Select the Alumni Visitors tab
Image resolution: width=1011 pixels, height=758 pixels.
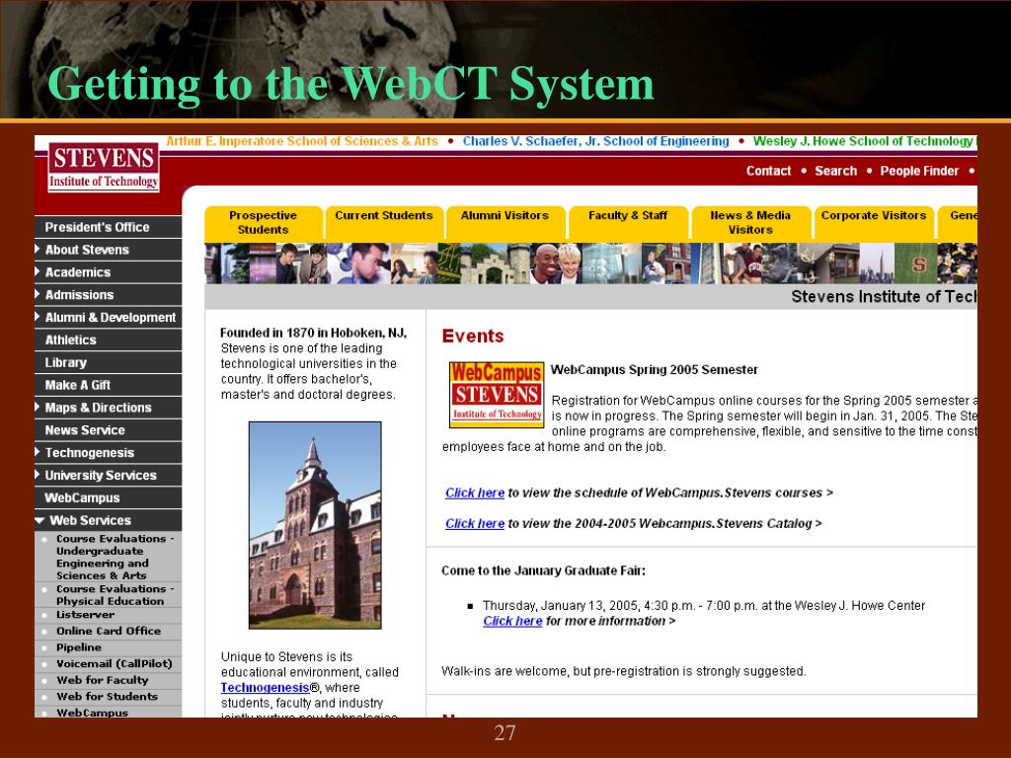coord(505,222)
